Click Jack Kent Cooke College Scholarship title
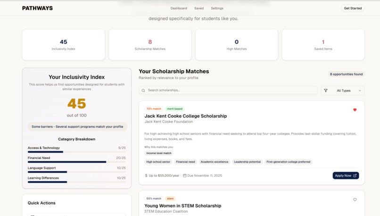This screenshot has width=380, height=216. pyautogui.click(x=186, y=116)
